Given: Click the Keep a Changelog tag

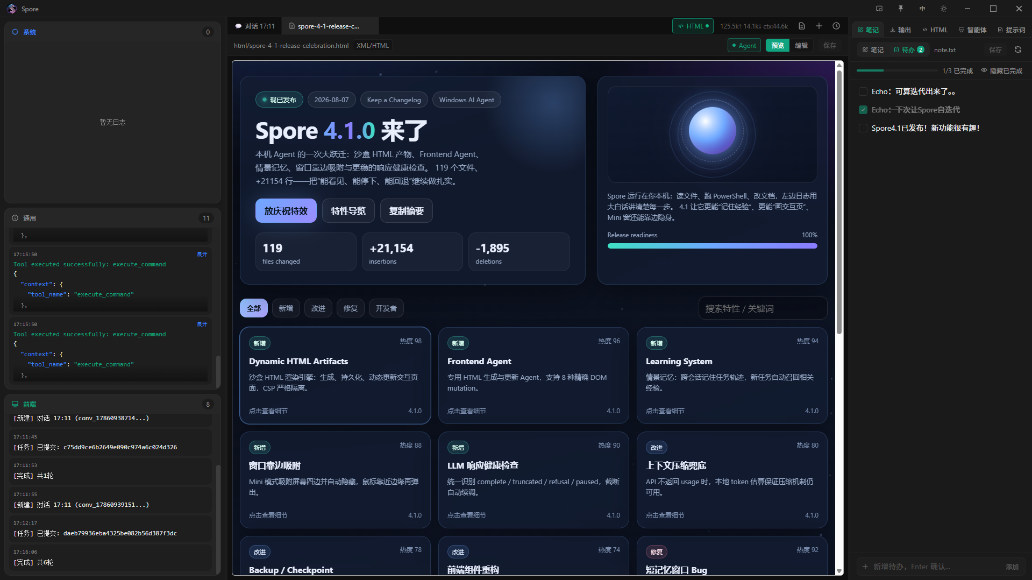Looking at the screenshot, I should [x=394, y=100].
